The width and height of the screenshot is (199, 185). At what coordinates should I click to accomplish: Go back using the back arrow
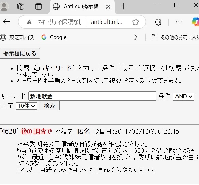click(x=6, y=22)
